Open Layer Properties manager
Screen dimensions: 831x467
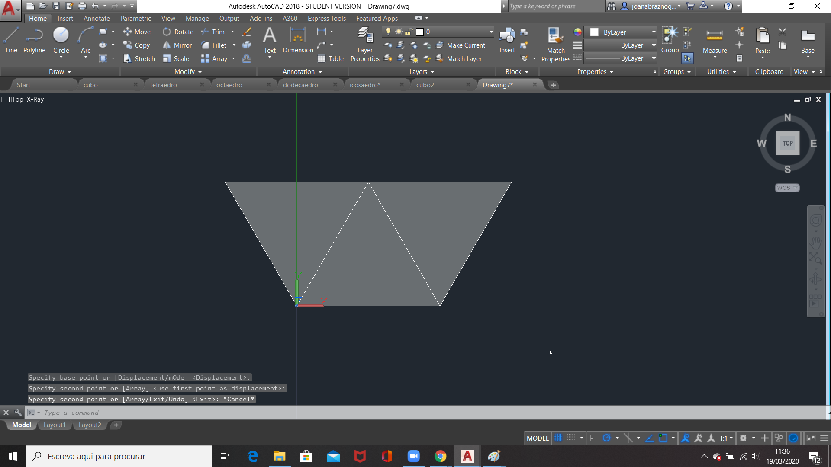[x=365, y=44]
